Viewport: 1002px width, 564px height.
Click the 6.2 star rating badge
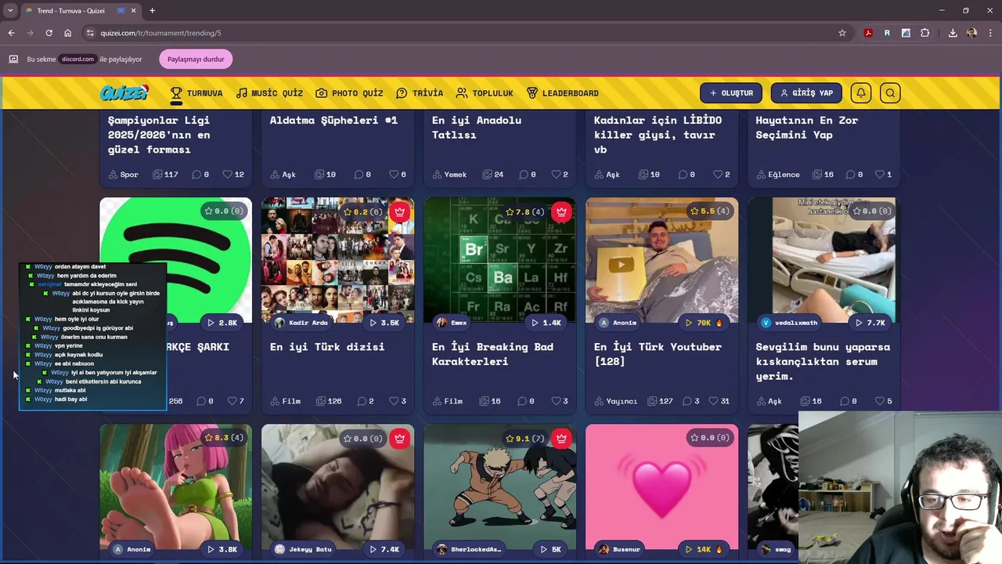(362, 211)
